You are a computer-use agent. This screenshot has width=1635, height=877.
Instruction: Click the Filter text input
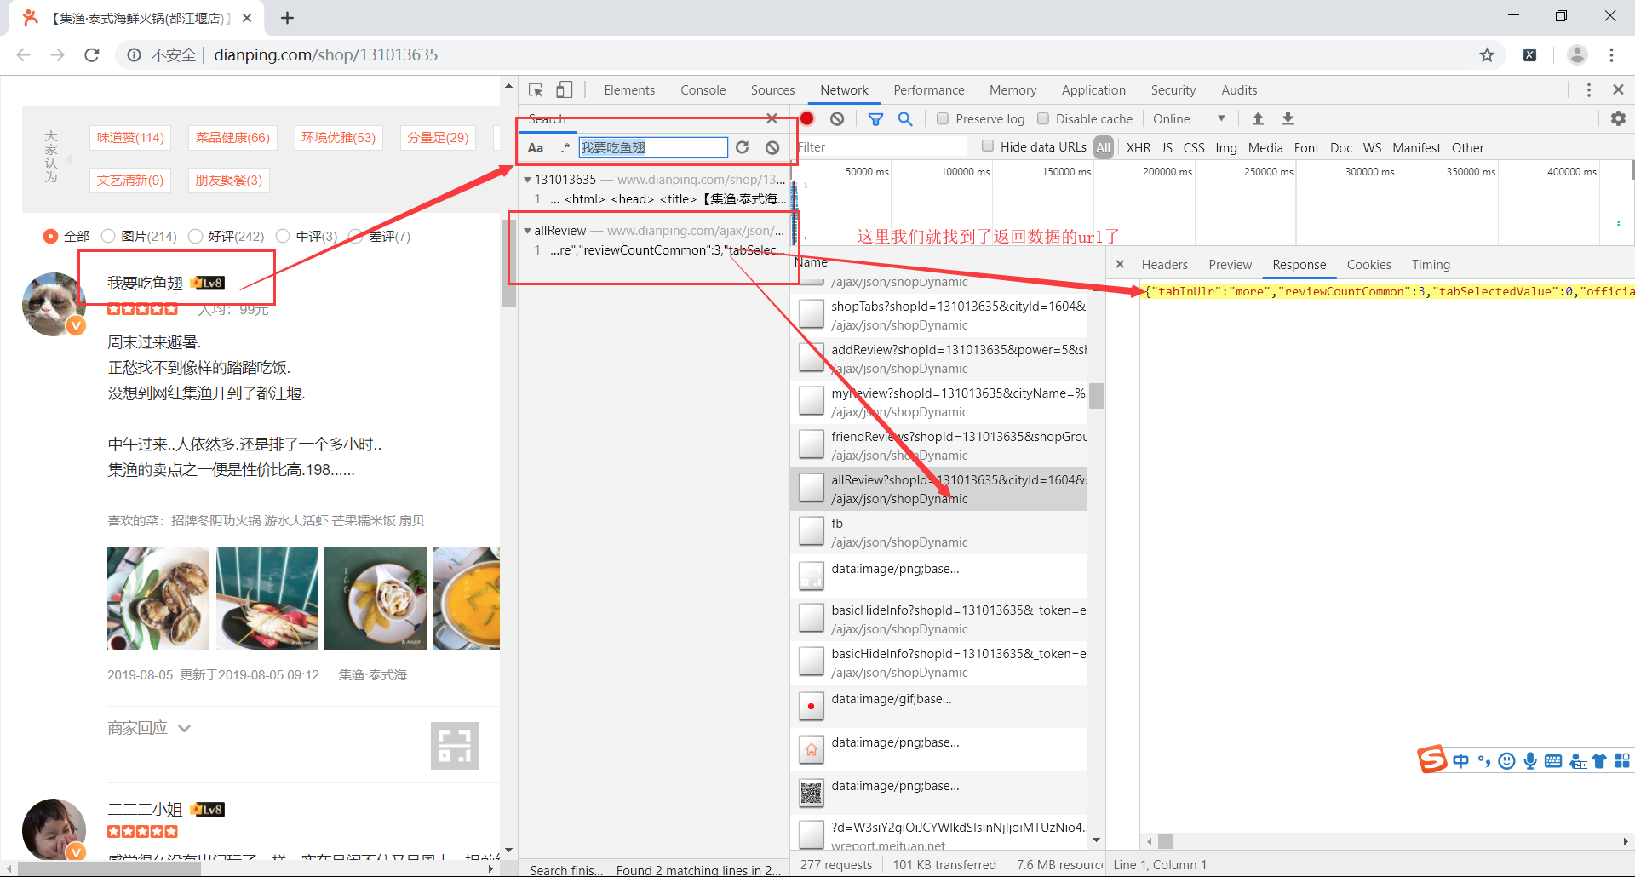882,147
